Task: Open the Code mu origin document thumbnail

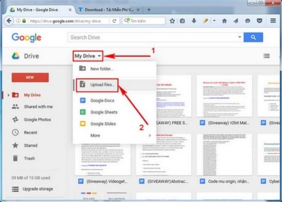Action: click(x=224, y=155)
